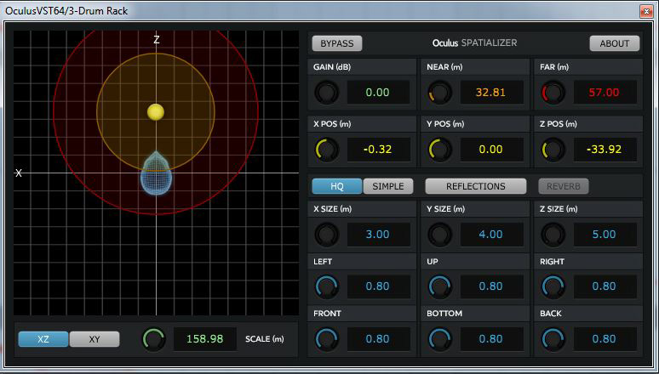The image size is (659, 374).
Task: Click the scale value field 158.98
Action: click(x=205, y=339)
